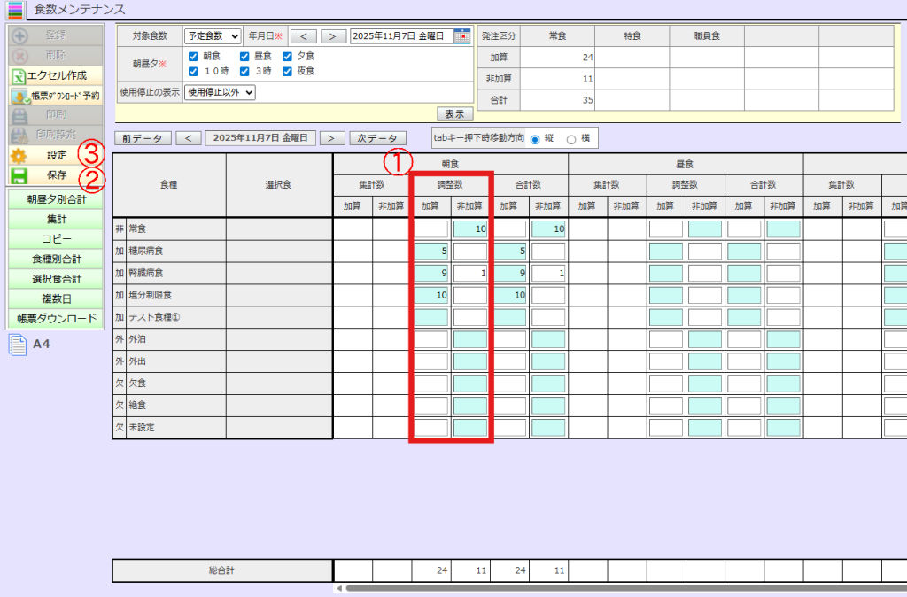Click the greyed-out 印刷 printer icon

click(x=19, y=115)
